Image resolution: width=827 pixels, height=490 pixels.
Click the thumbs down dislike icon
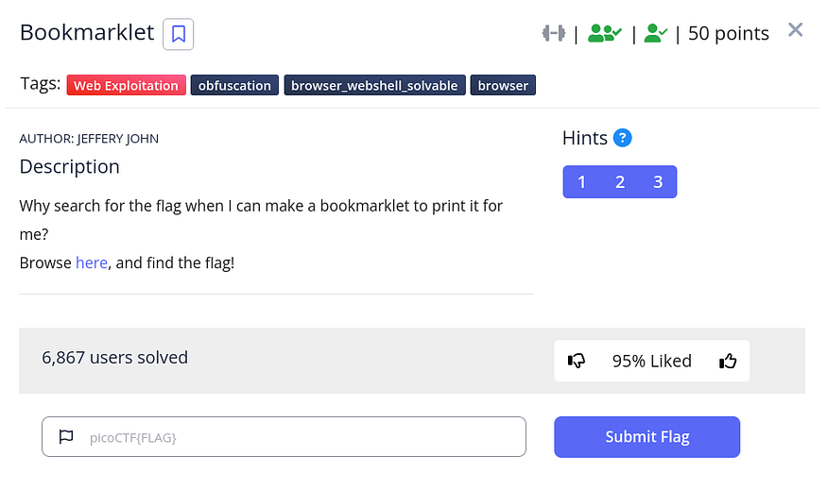coord(577,361)
